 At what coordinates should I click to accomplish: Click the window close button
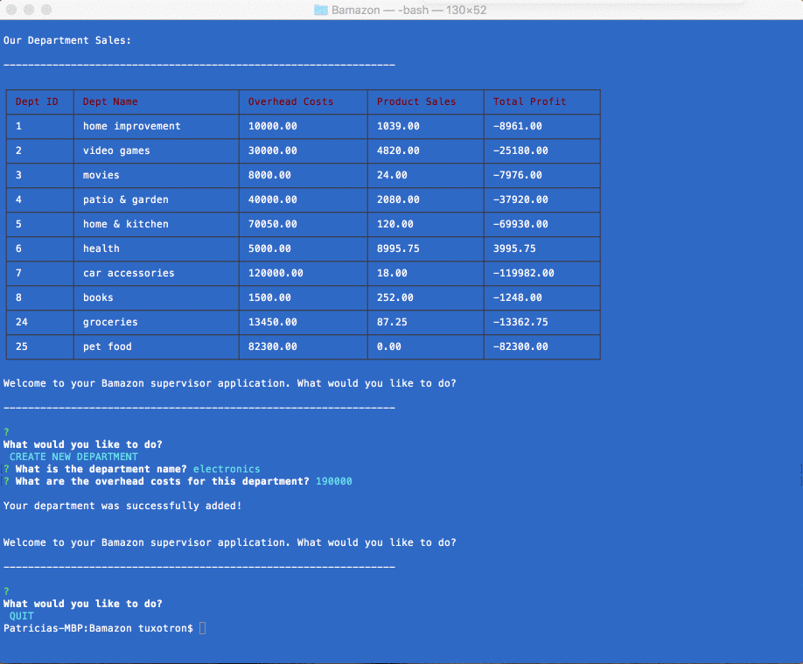tap(11, 10)
